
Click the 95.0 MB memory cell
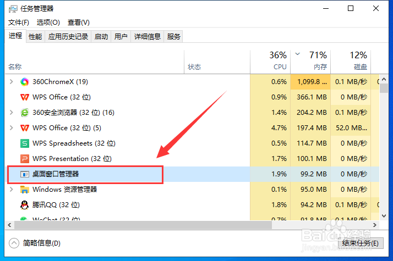coord(310,190)
